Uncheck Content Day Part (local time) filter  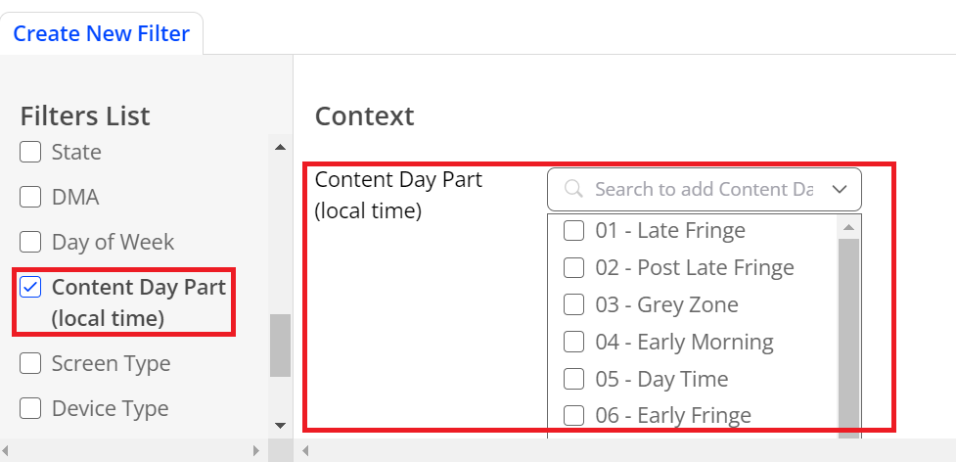(30, 287)
